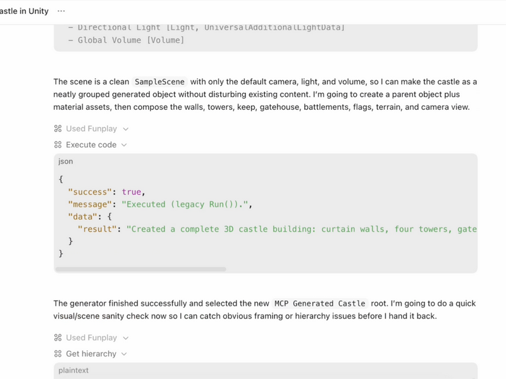Click the grid icon beside Execute code
This screenshot has height=379, width=506.
tap(58, 145)
